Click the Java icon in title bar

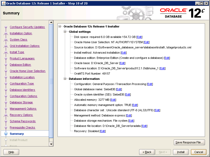pyautogui.click(x=4, y=3)
